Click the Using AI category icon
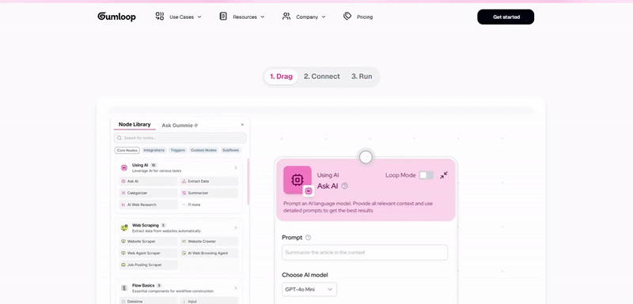Screen dimensions: 633x304 coord(124,167)
